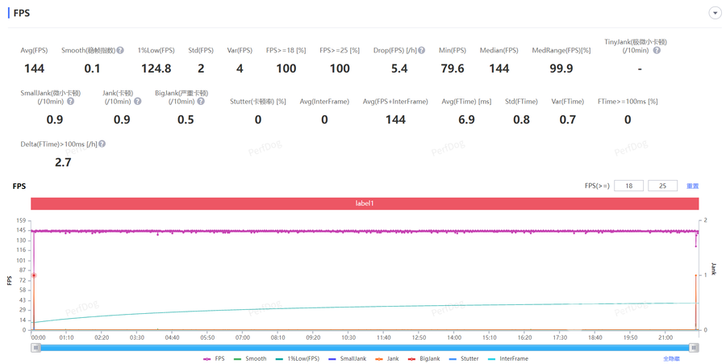This screenshot has height=364, width=726.
Task: Click help icon for SmallJank (/10min)
Action: tap(70, 102)
